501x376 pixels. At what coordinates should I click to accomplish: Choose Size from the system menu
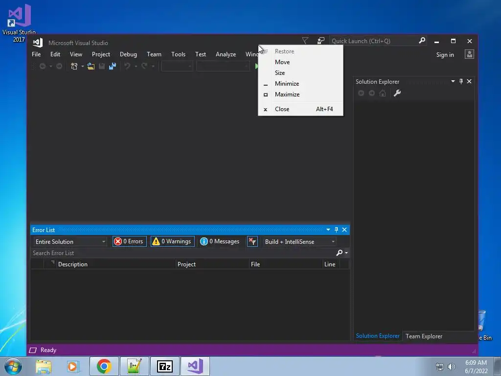(x=301, y=73)
